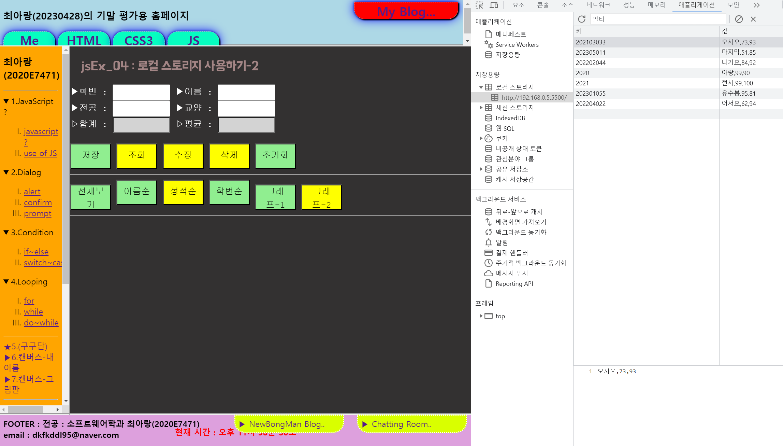
Task: Open the Notifications background service
Action: tap(501, 242)
